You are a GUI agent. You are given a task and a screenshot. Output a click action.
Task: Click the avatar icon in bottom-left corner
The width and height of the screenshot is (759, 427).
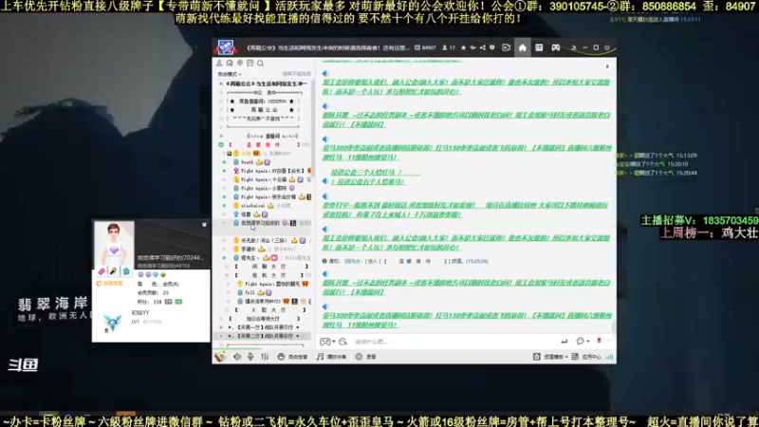pos(220,357)
